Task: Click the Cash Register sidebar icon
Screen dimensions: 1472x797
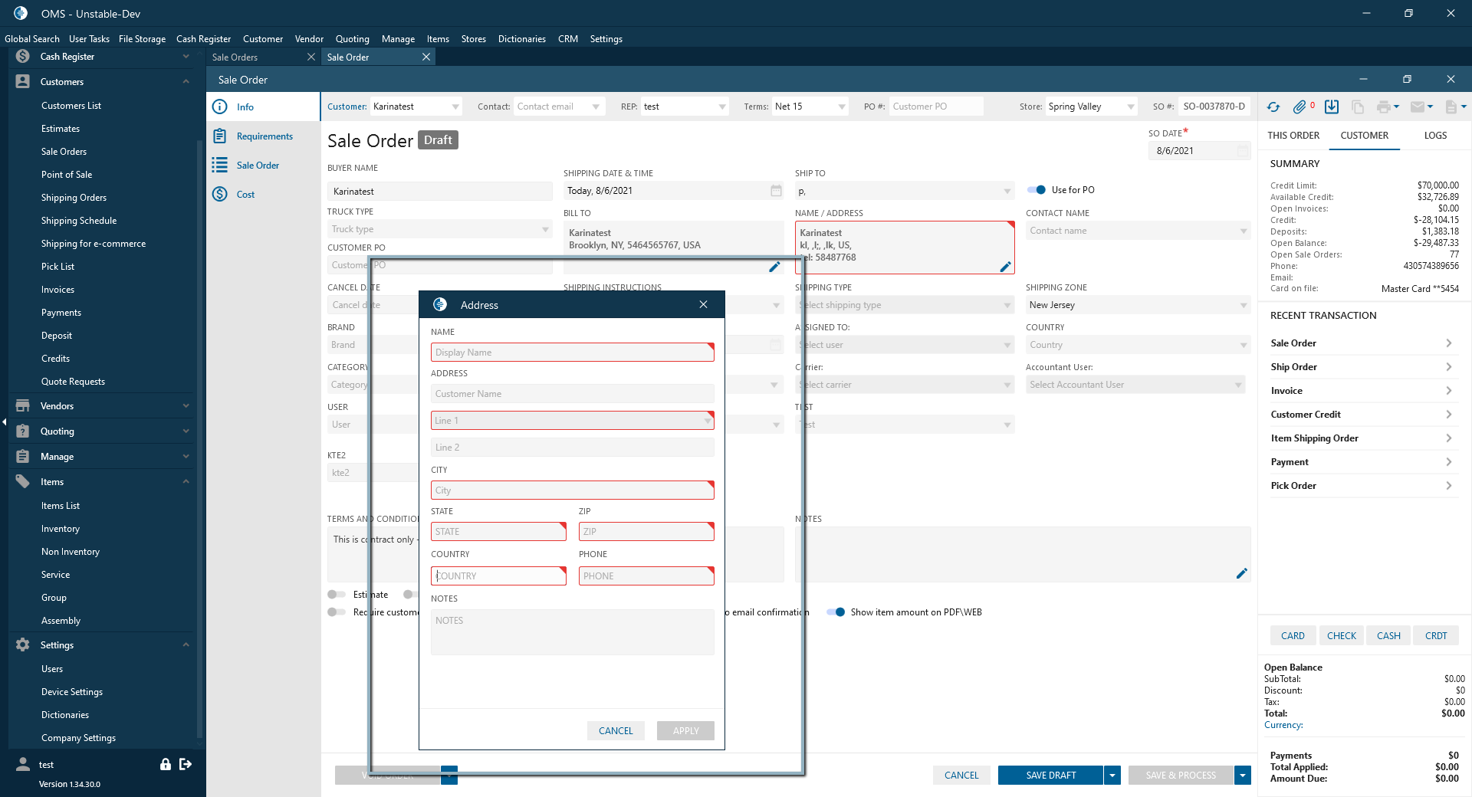Action: (x=22, y=57)
